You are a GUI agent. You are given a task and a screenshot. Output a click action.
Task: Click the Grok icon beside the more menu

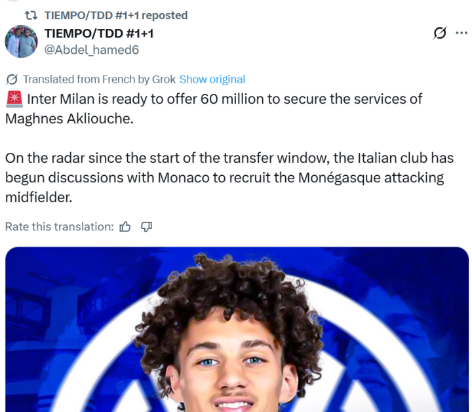(x=440, y=33)
